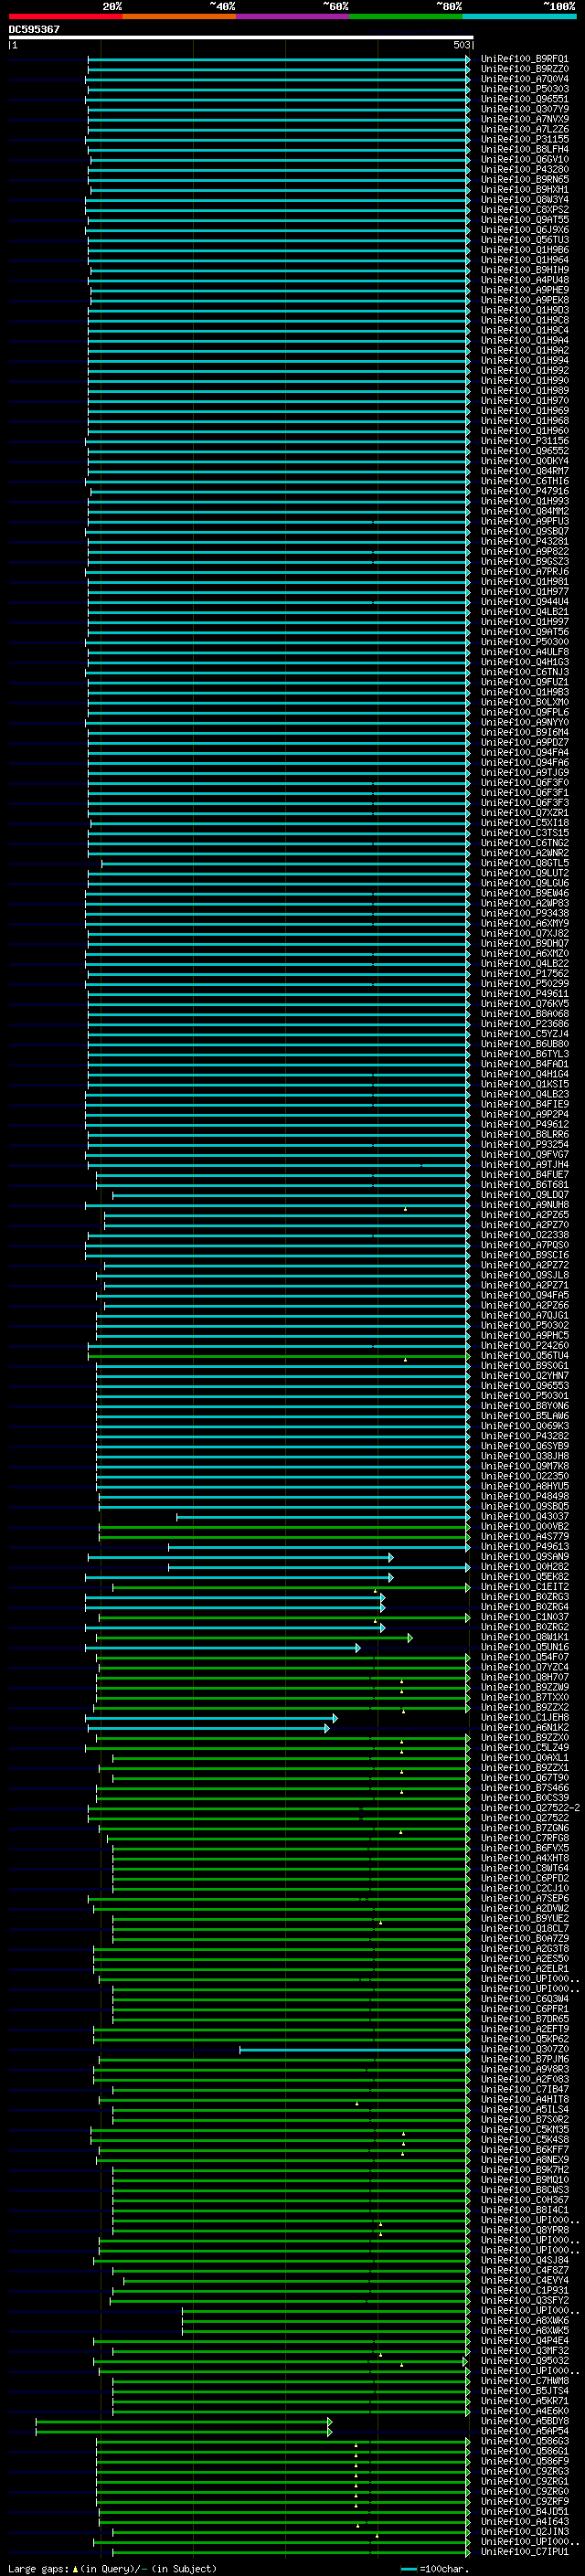
Task: Select the UniRef100_A6N1K2 label
Action: (x=524, y=1728)
